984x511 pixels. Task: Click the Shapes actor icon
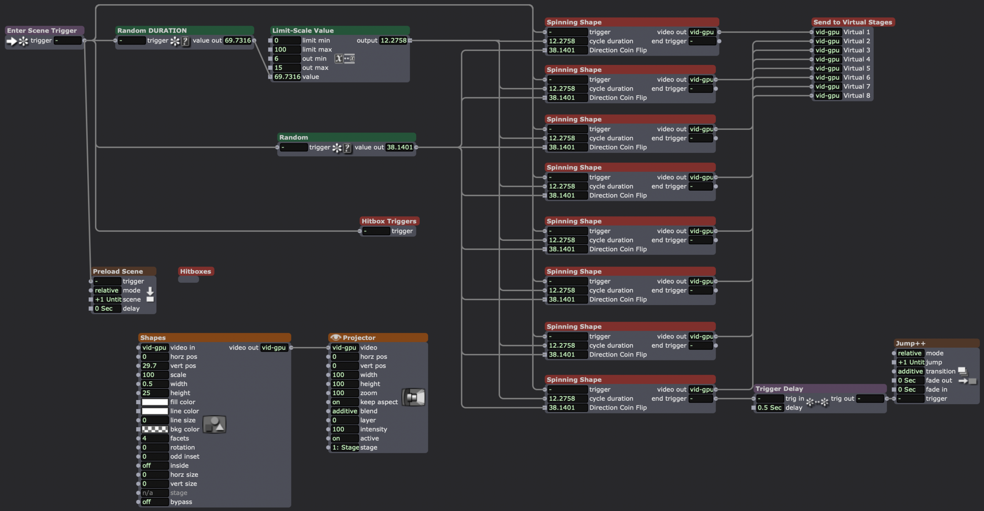tap(214, 425)
